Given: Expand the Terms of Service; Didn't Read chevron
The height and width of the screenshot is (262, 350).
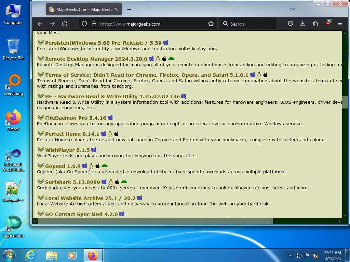Looking at the screenshot, I should [40, 75].
